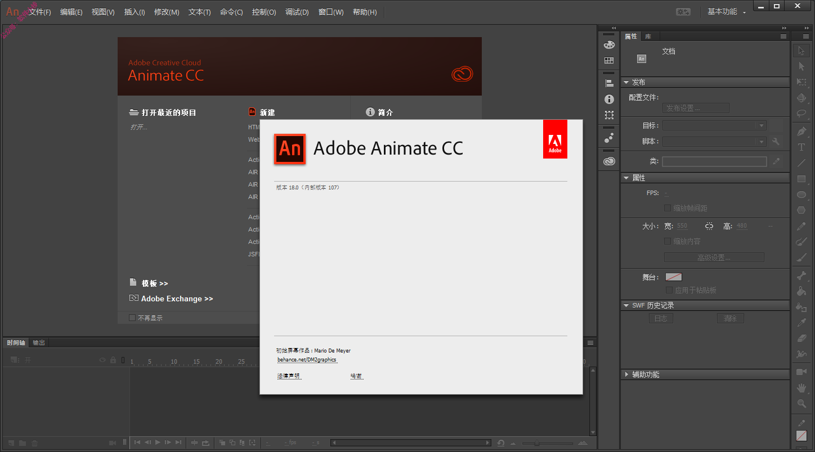
Task: Open the properties panel options menu
Action: pos(783,36)
